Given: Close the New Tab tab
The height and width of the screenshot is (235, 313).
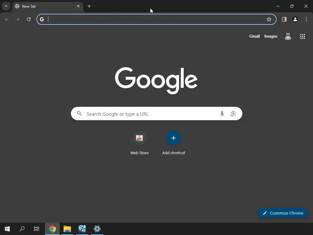Looking at the screenshot, I should 78,6.
